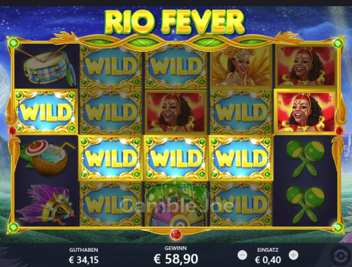Select the coconut cocktail symbol
This screenshot has width=352, height=267.
47,157
